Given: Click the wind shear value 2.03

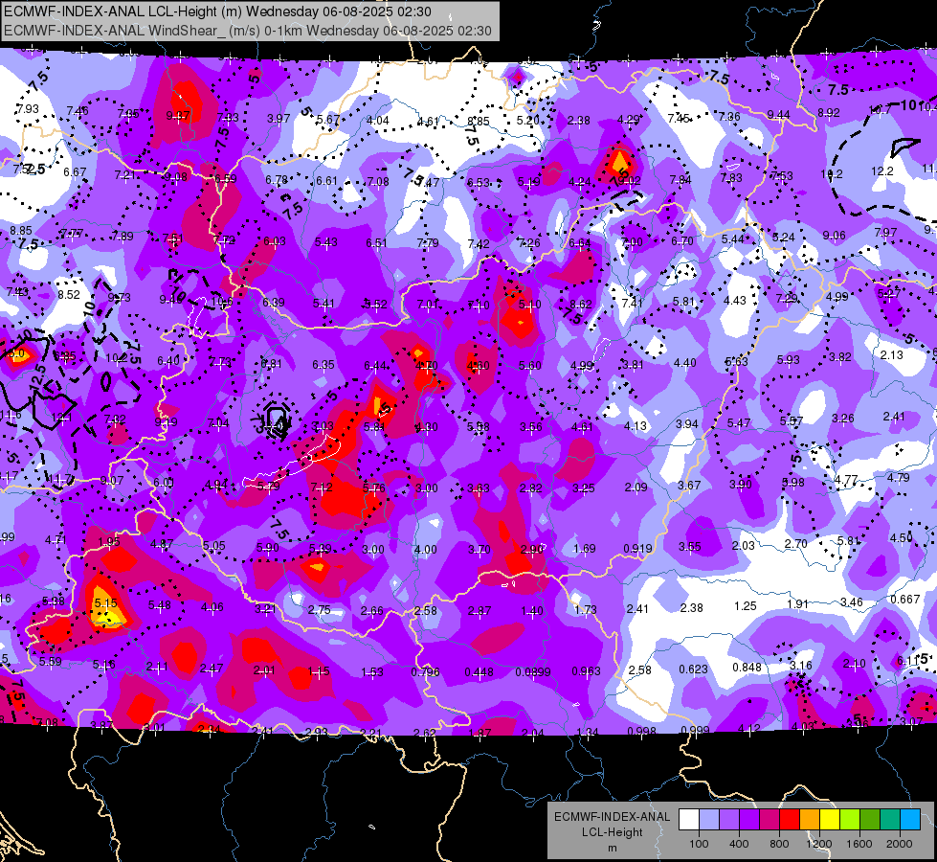Looking at the screenshot, I should point(744,546).
